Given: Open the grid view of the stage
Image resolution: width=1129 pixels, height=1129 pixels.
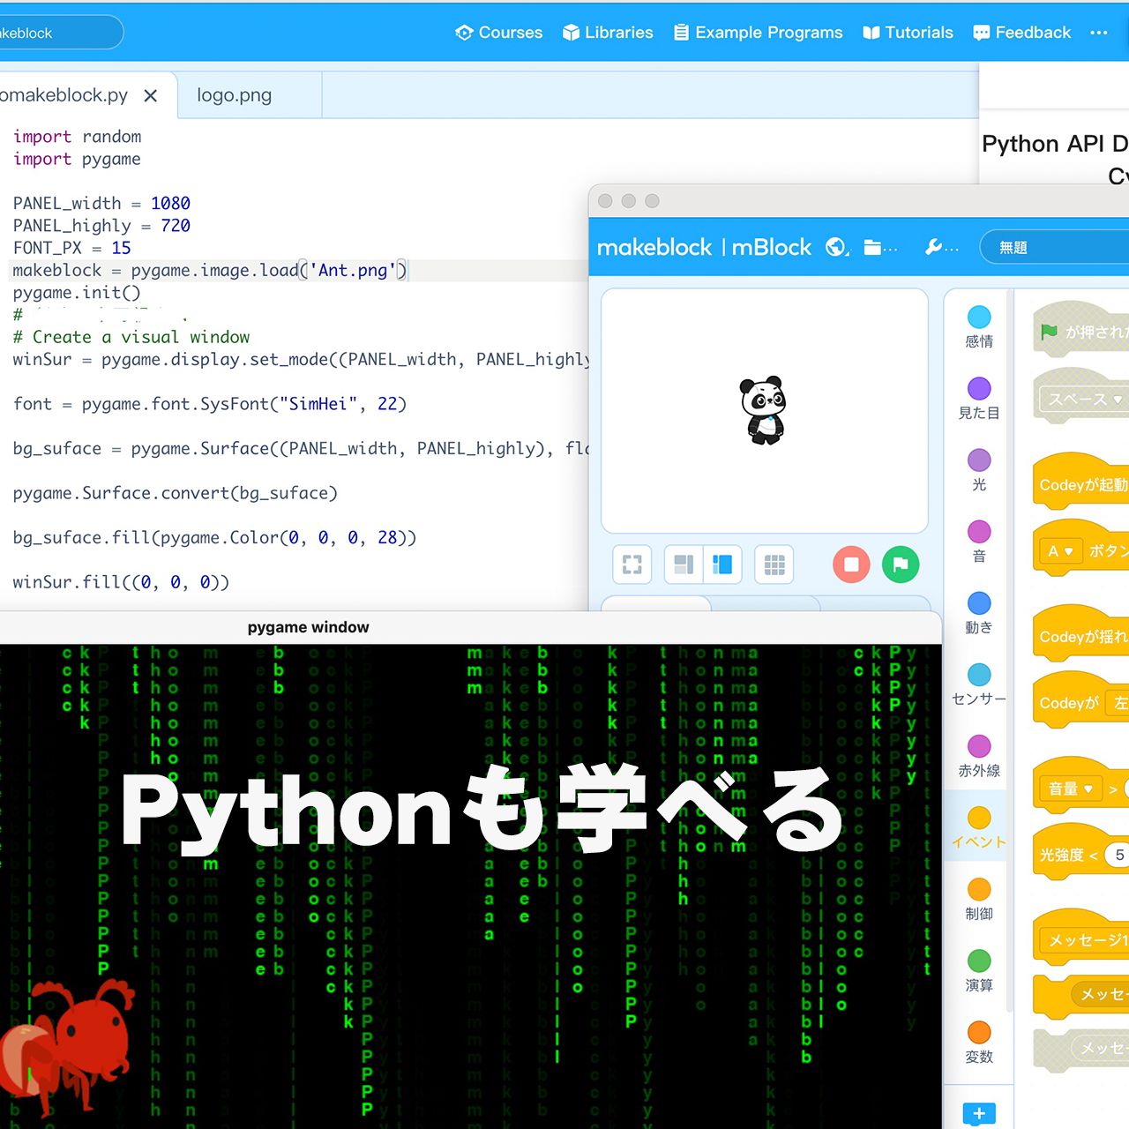Looking at the screenshot, I should click(x=774, y=564).
